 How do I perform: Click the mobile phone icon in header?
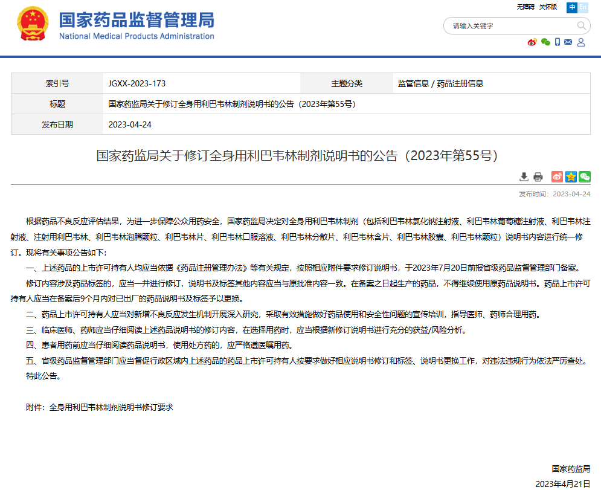(558, 42)
